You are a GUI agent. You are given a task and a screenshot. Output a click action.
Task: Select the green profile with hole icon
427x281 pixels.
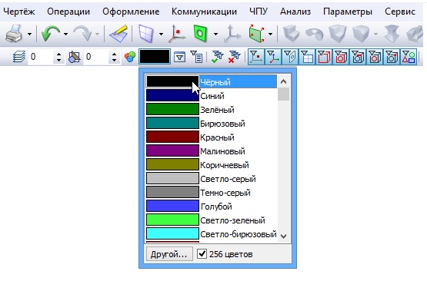(x=201, y=34)
